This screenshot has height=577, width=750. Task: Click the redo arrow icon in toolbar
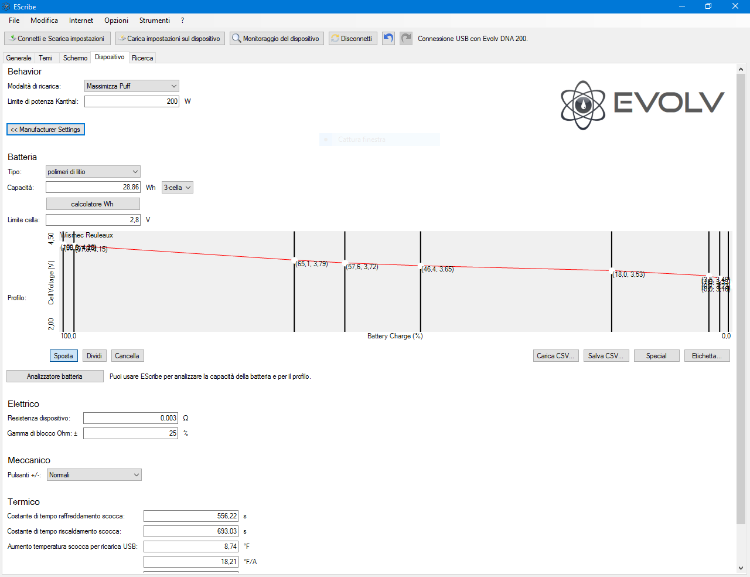[x=406, y=39]
